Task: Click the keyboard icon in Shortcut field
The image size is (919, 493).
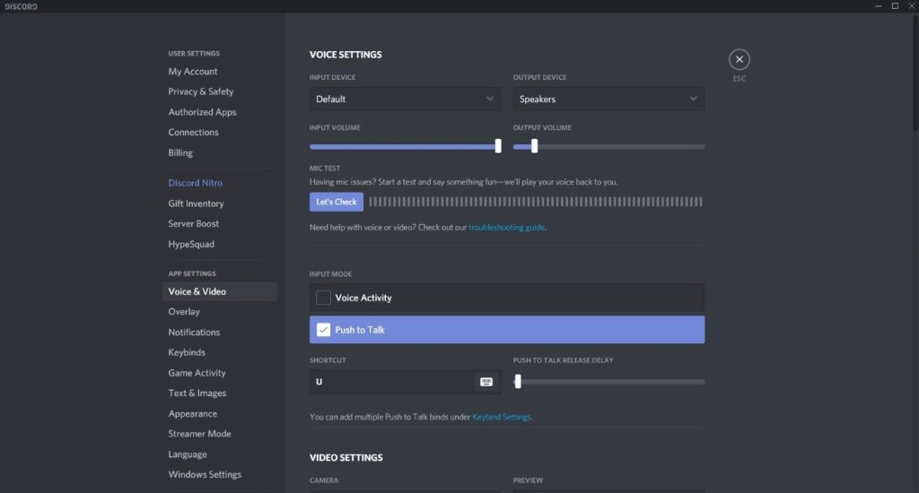Action: click(x=486, y=382)
